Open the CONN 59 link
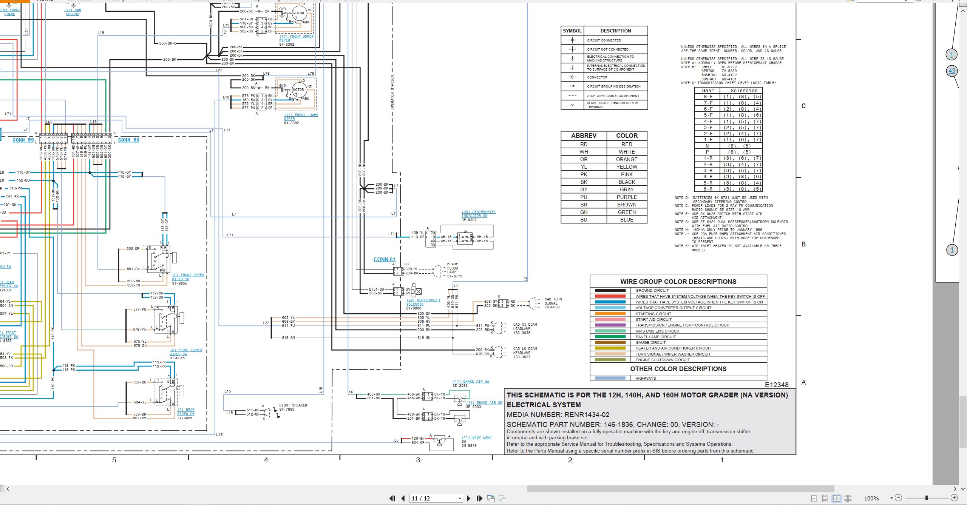 tap(23, 140)
